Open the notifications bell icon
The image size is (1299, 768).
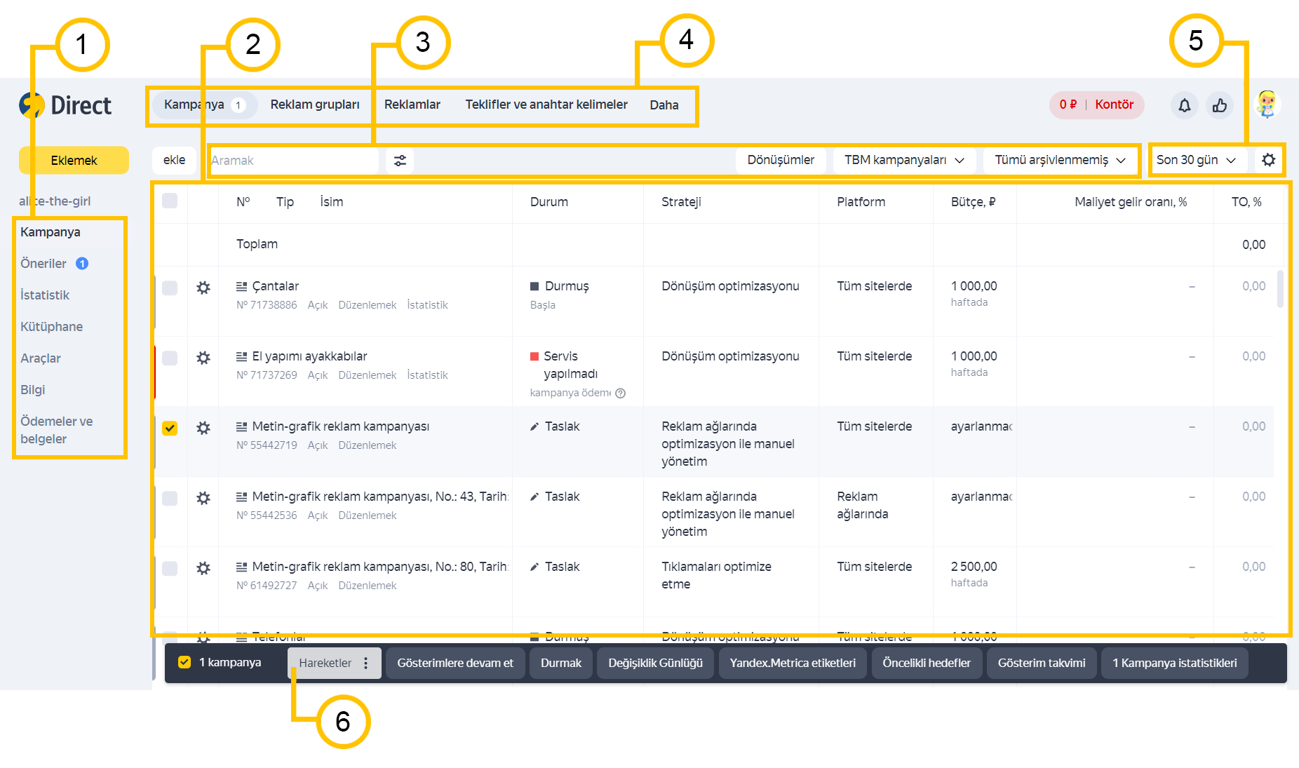(1184, 105)
